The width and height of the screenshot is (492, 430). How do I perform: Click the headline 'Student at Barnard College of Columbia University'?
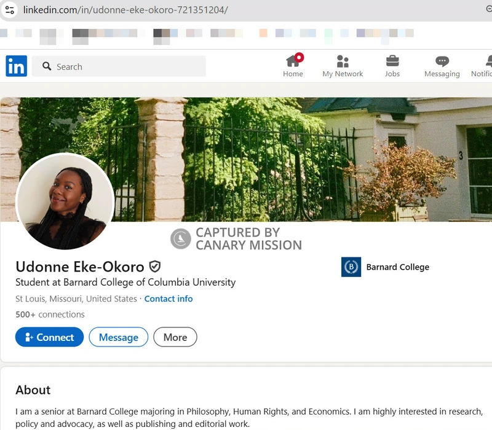[125, 283]
